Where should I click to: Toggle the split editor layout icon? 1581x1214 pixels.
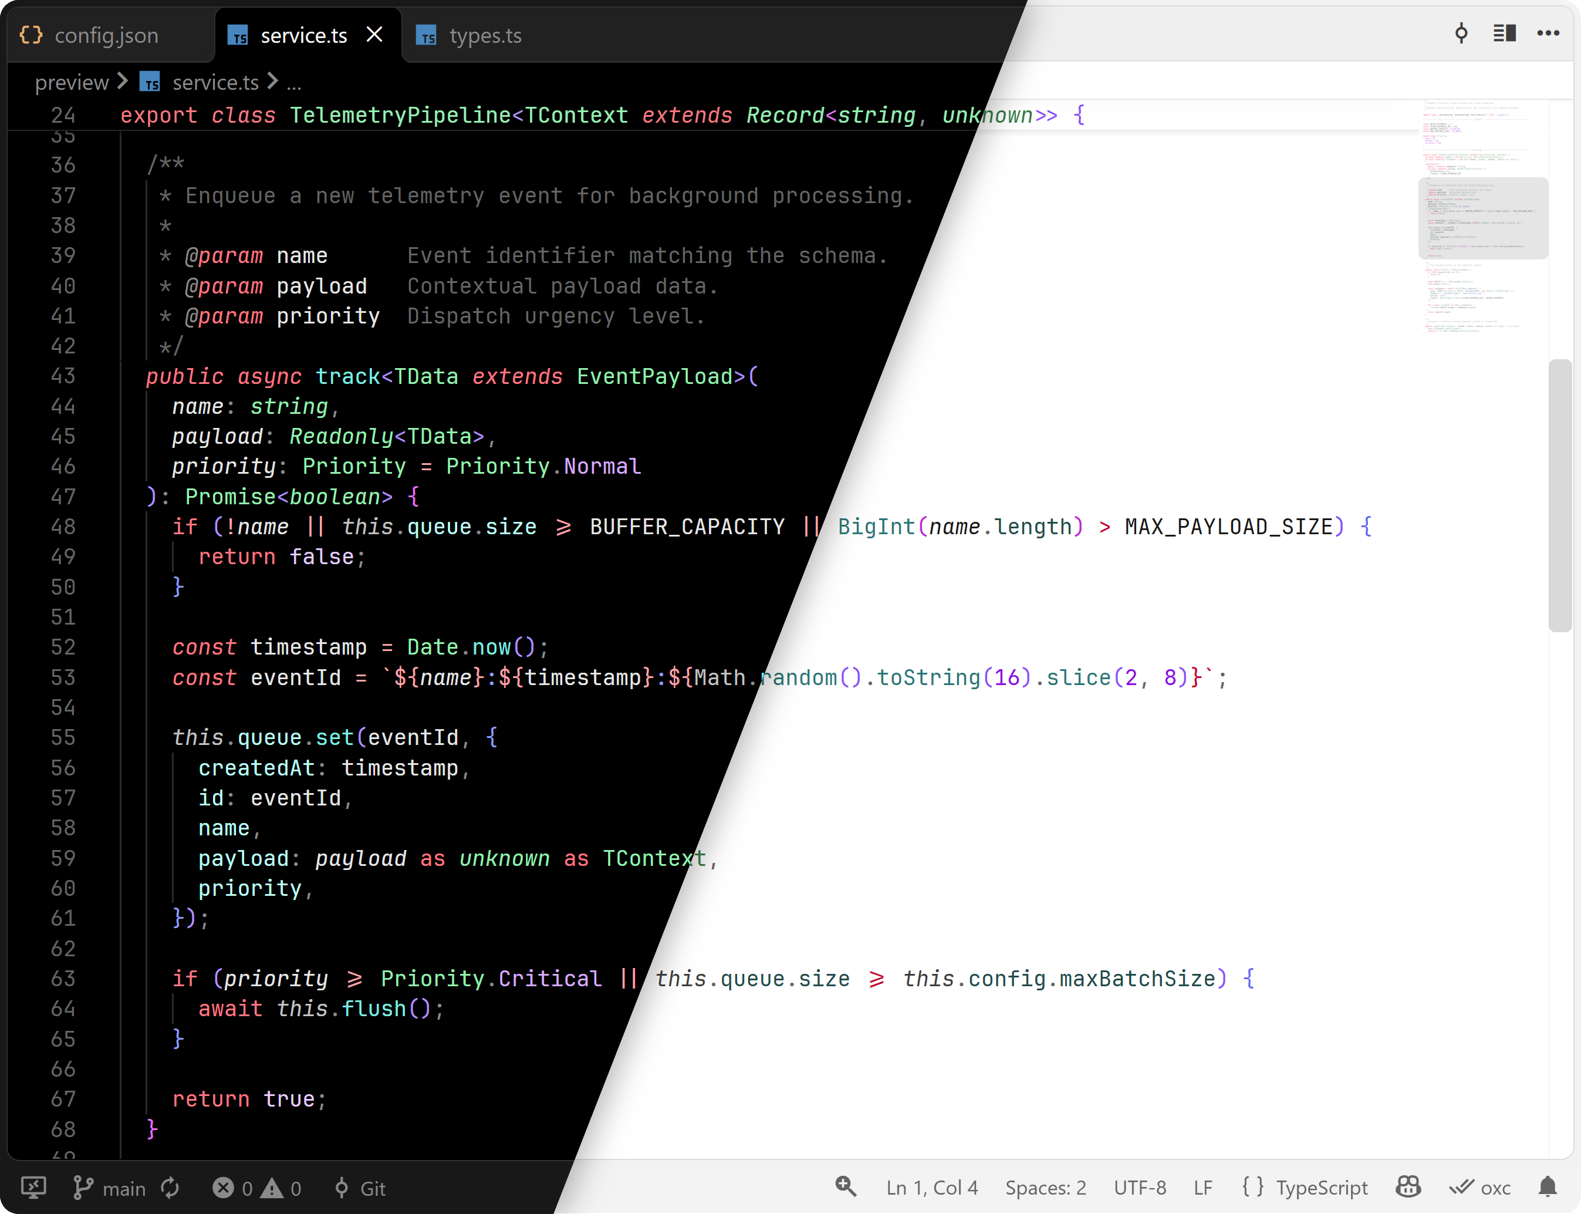(1505, 33)
